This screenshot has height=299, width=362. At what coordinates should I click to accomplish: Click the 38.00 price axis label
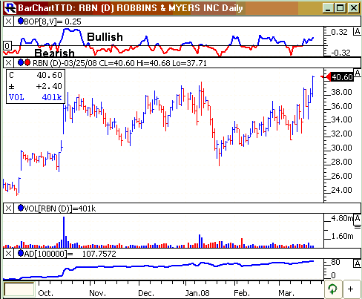341,92
